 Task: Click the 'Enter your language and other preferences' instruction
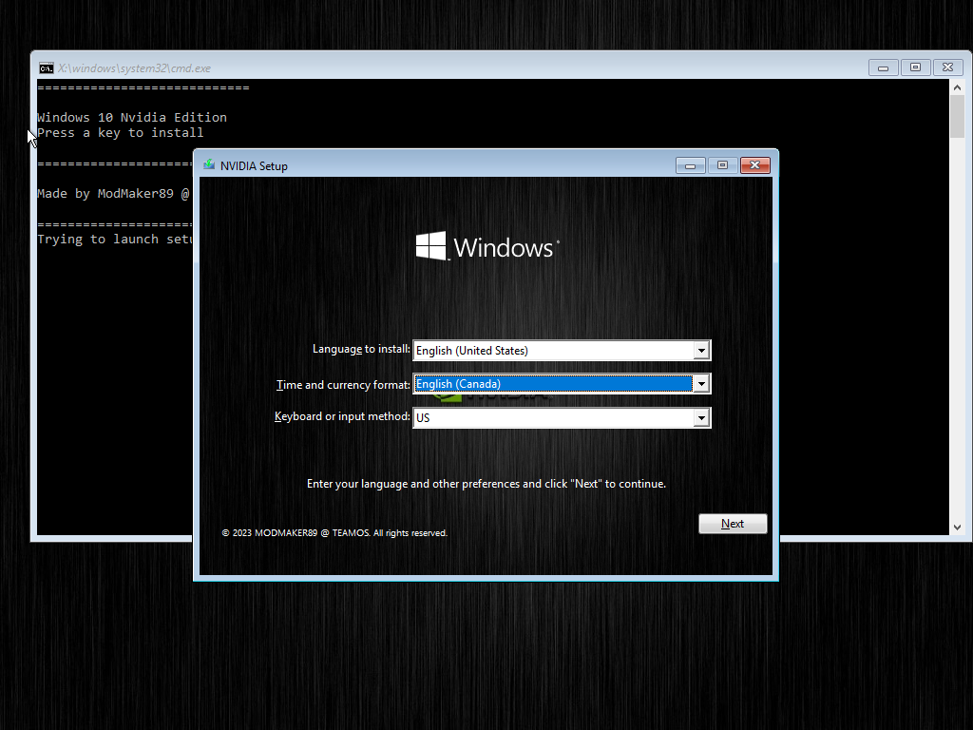pyautogui.click(x=486, y=484)
